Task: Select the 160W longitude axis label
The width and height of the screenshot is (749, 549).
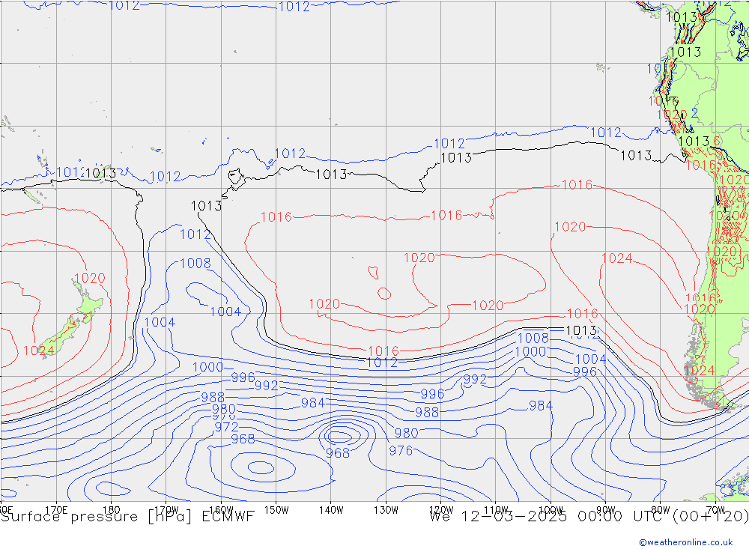Action: click(221, 510)
